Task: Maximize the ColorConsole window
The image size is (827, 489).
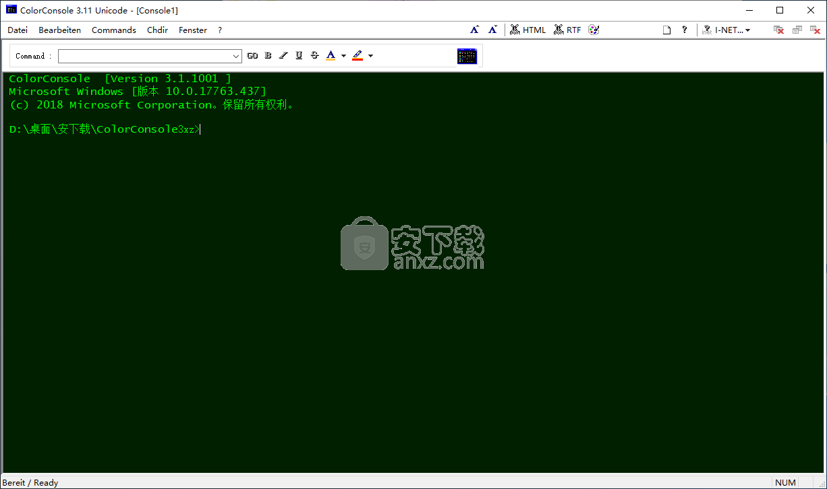Action: tap(780, 10)
